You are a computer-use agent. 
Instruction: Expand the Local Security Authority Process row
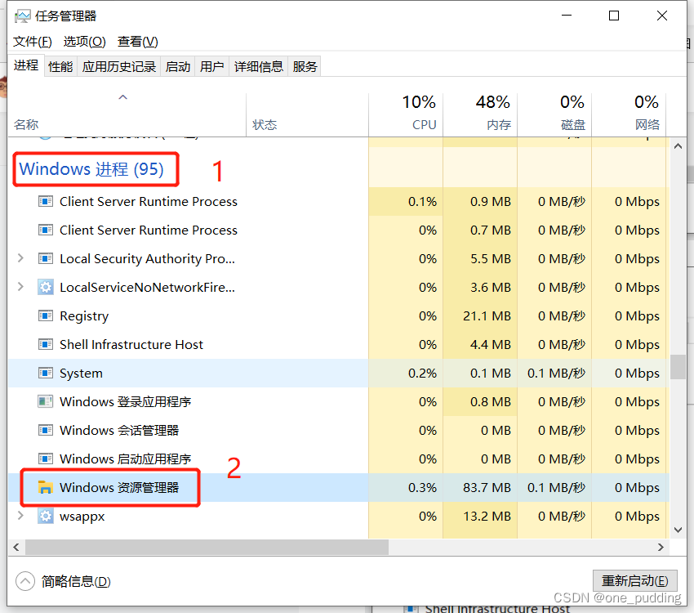[x=20, y=257]
